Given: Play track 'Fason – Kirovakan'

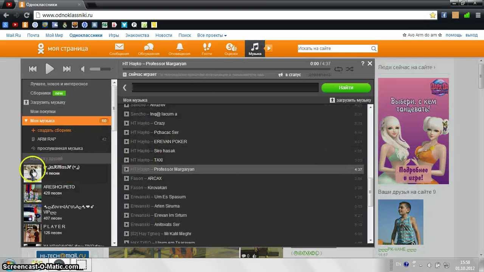Looking at the screenshot, I should [126, 188].
